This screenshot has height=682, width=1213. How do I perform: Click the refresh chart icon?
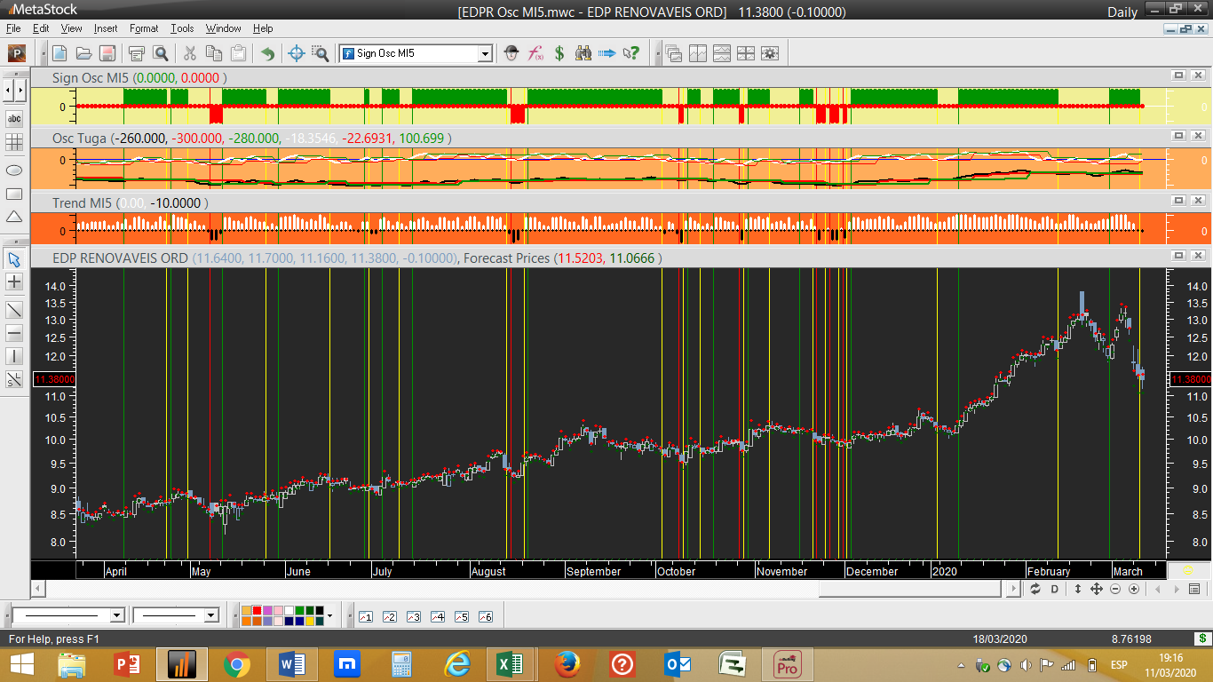point(1035,589)
